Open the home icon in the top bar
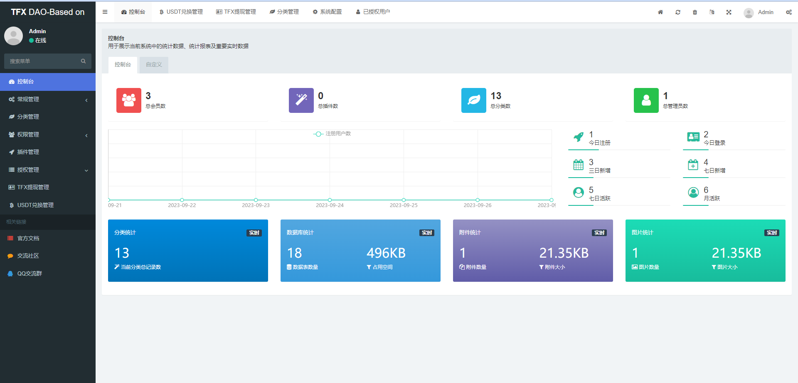The image size is (798, 383). point(660,12)
